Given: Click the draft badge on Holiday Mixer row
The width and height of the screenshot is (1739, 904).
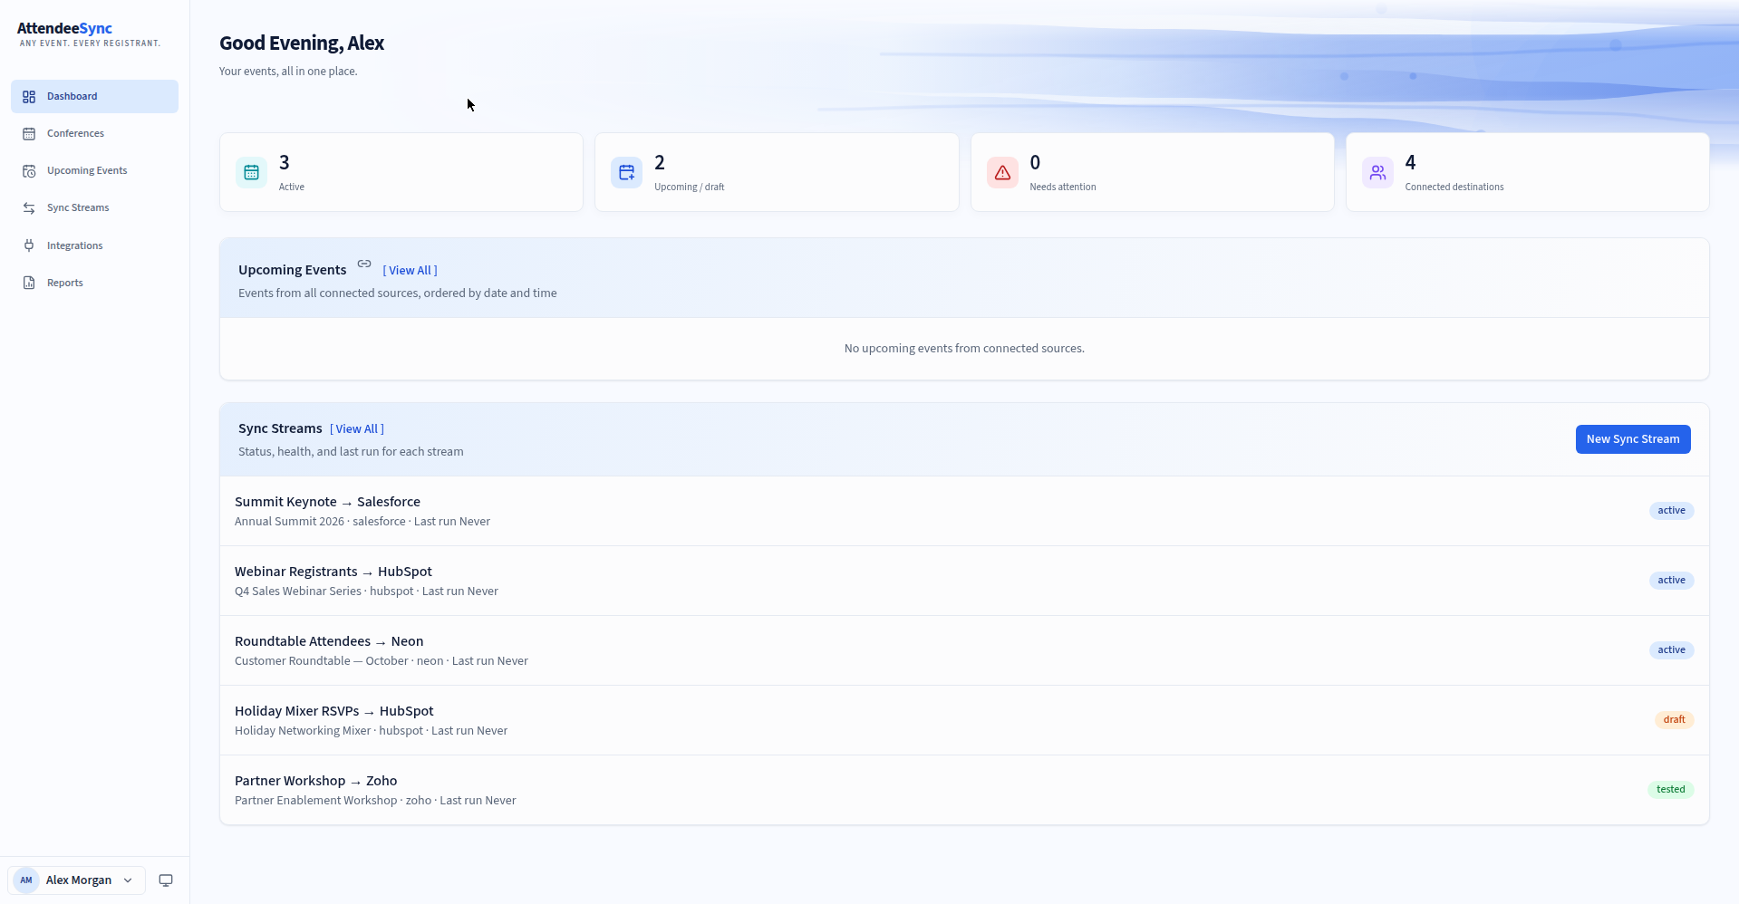Looking at the screenshot, I should [1674, 720].
